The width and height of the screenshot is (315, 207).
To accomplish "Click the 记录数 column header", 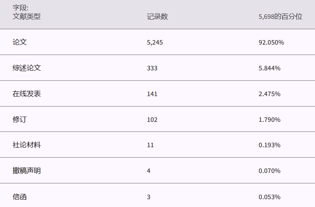I will click(x=157, y=17).
